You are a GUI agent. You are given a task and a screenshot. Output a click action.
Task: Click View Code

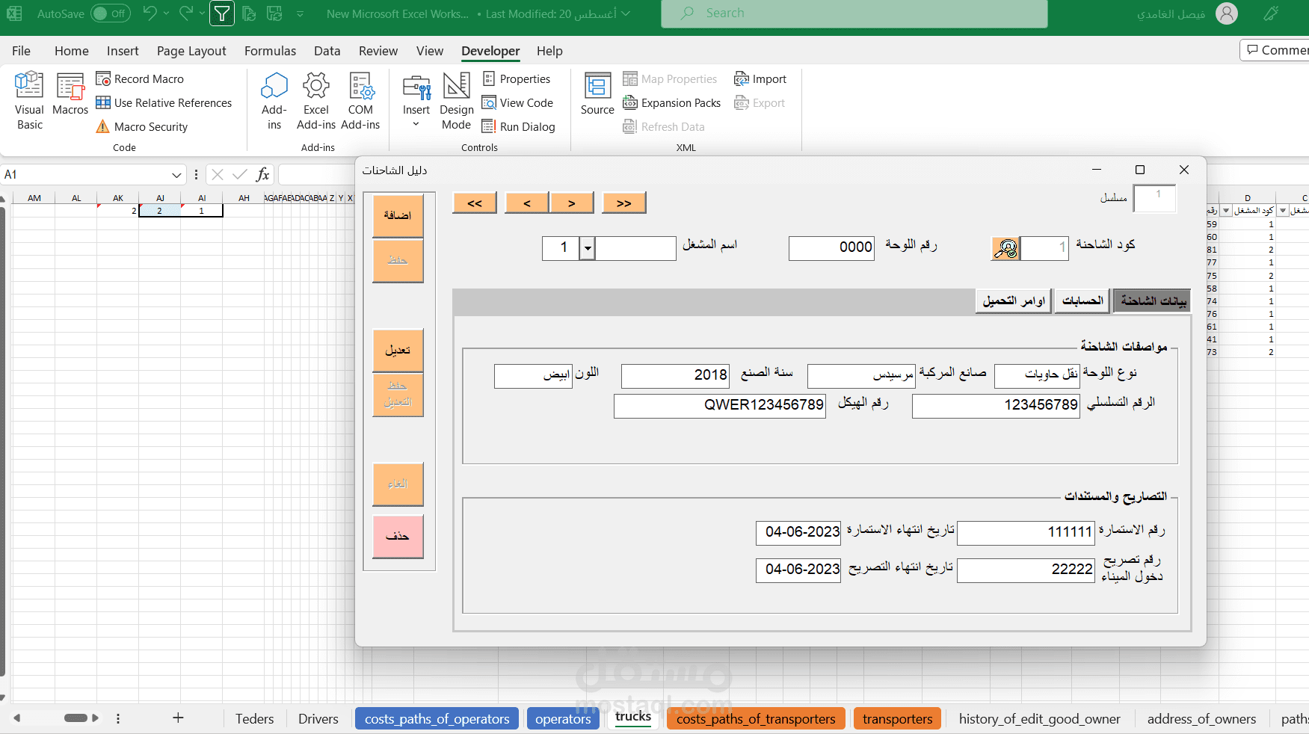tap(517, 102)
